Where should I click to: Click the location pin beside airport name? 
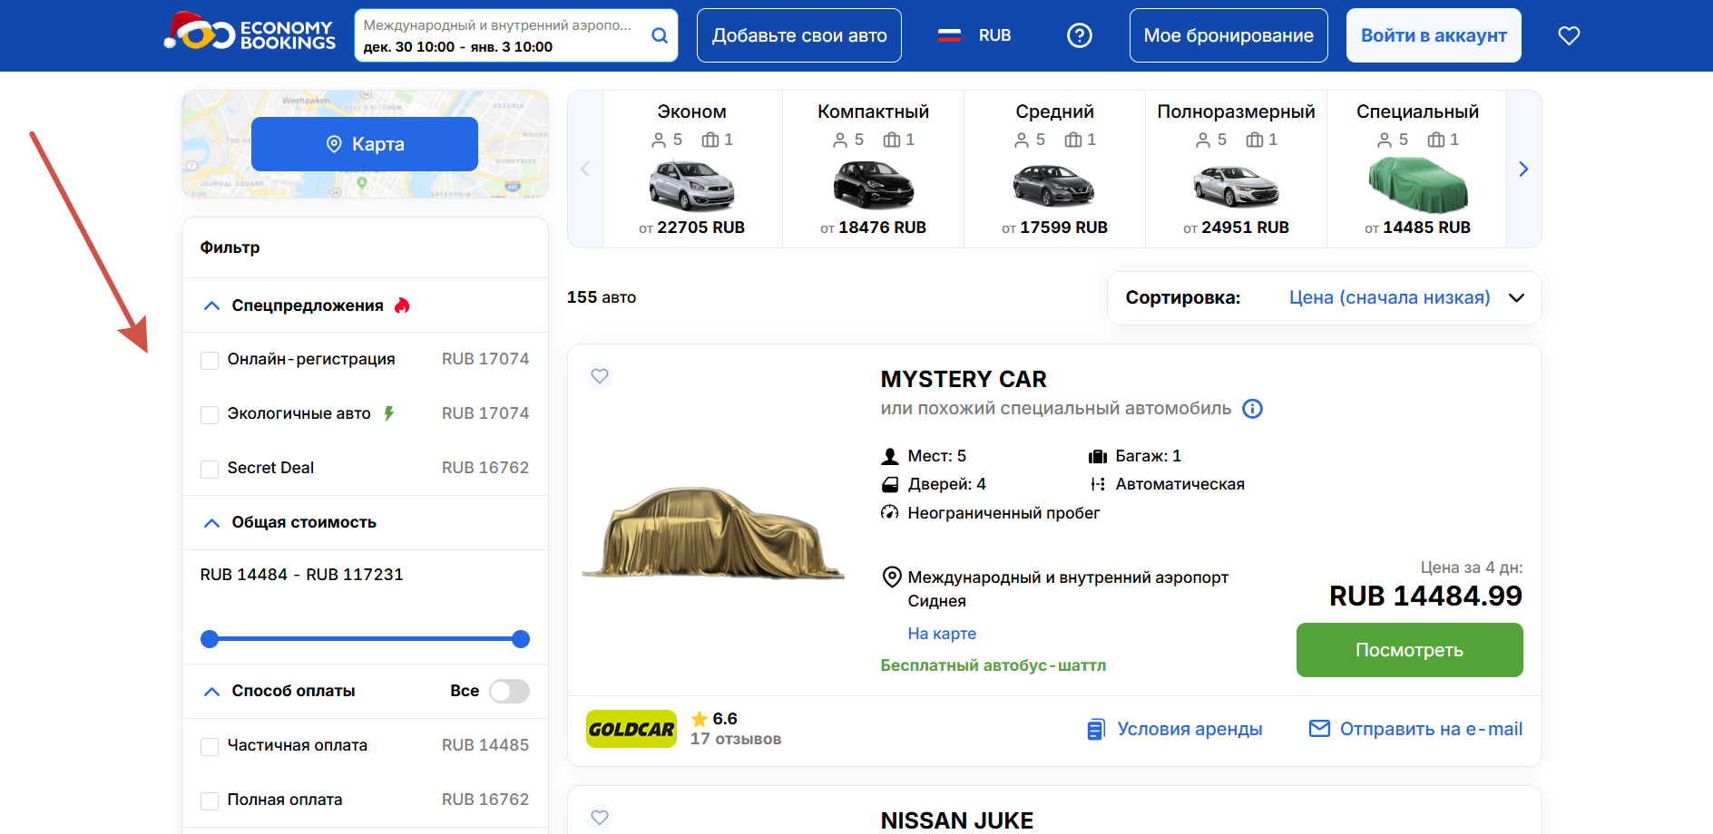click(892, 577)
